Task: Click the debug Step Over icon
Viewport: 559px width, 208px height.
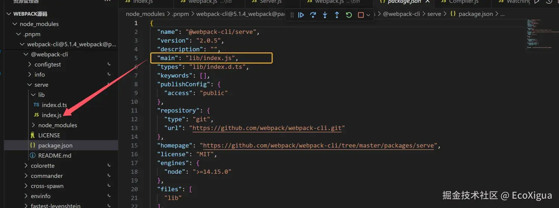Action: (x=313, y=15)
